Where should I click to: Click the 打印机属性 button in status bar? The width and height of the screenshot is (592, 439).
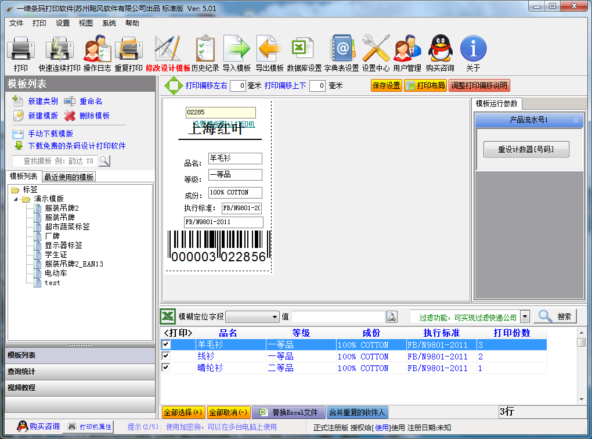(89, 427)
